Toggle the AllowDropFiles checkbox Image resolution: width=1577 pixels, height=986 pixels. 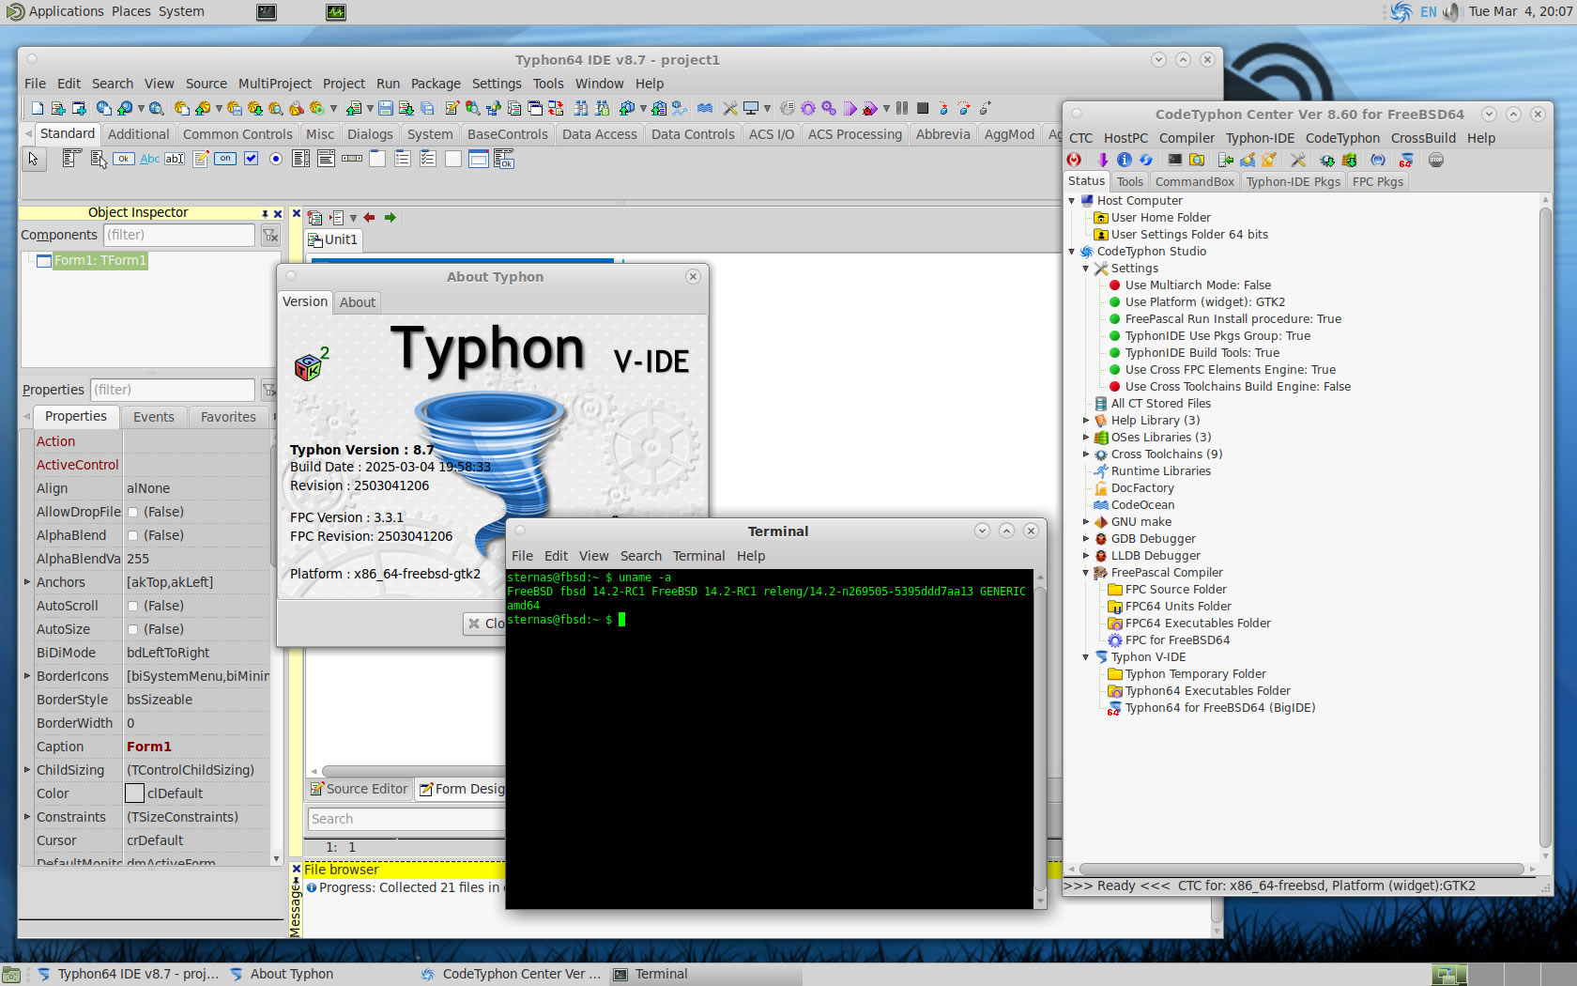(x=133, y=512)
